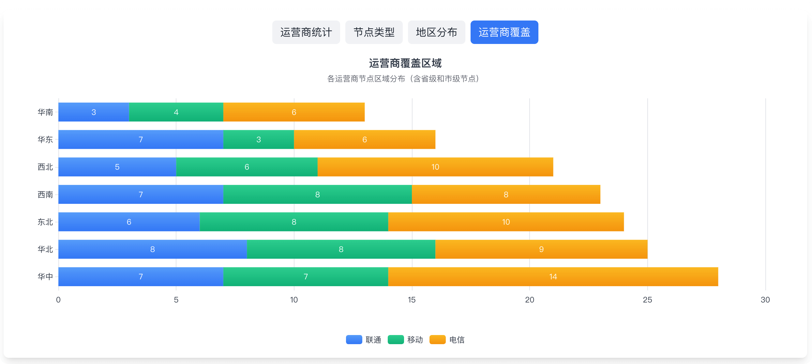This screenshot has height=364, width=812.
Task: Toggle the 电信 legend series
Action: (x=457, y=340)
